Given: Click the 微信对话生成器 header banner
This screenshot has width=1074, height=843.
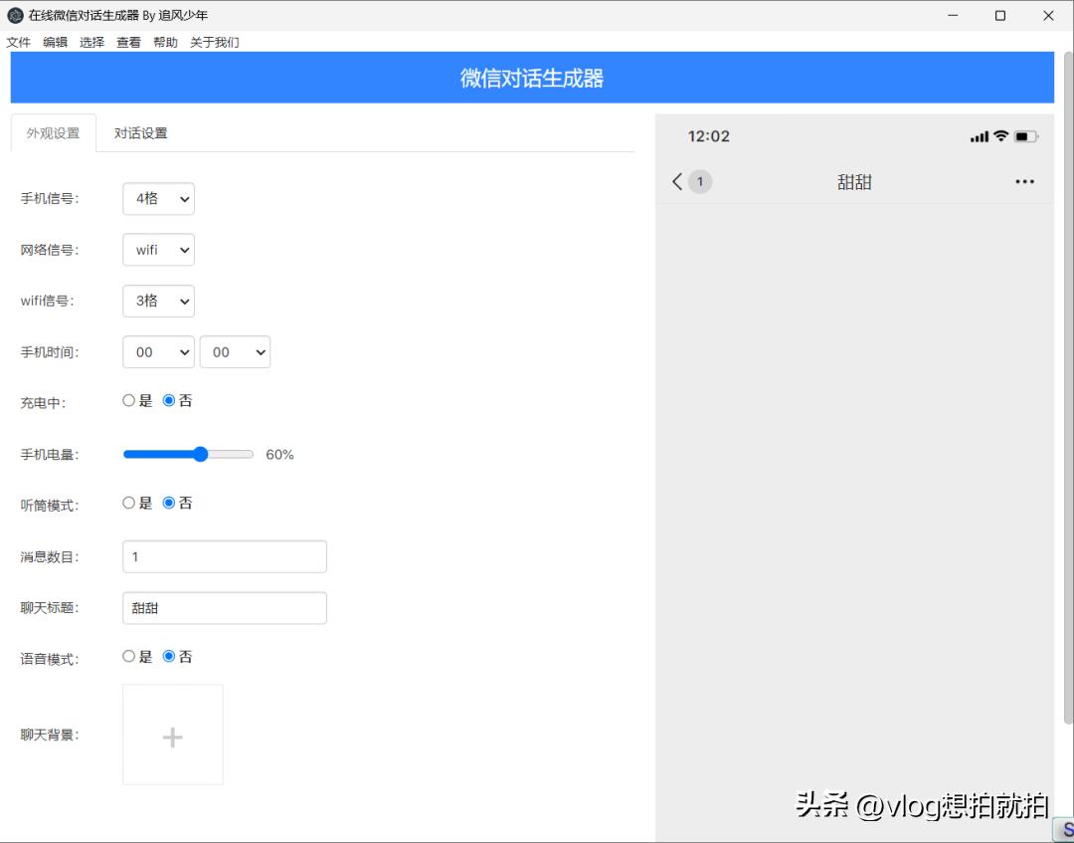Looking at the screenshot, I should coord(532,77).
